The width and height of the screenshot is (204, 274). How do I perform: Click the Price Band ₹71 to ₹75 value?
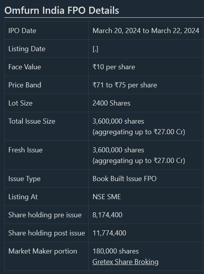point(125,85)
